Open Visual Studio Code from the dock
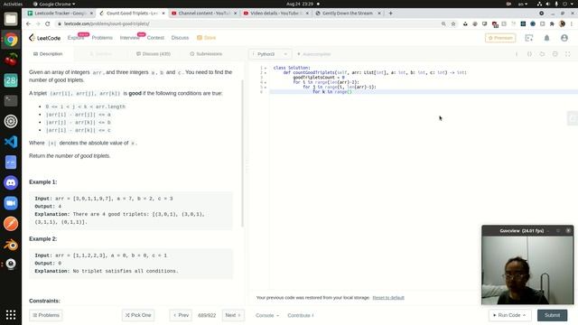This screenshot has height=325, width=578. click(11, 142)
